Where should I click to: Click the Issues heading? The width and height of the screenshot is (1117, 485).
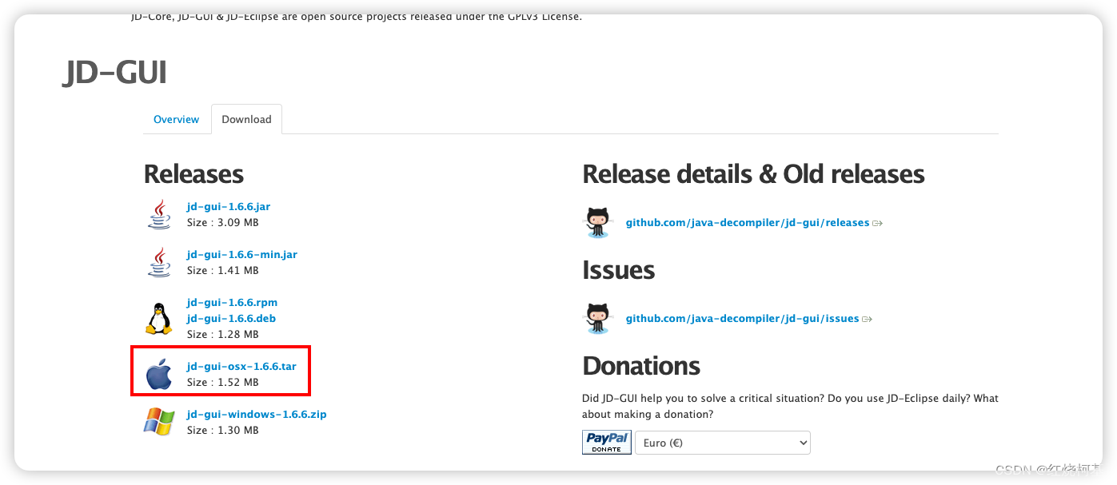[619, 269]
